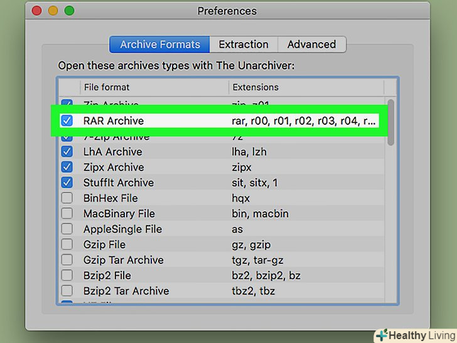This screenshot has height=343, width=457.
Task: Click the 'gz, gzip' extensions cell
Action: 251,245
